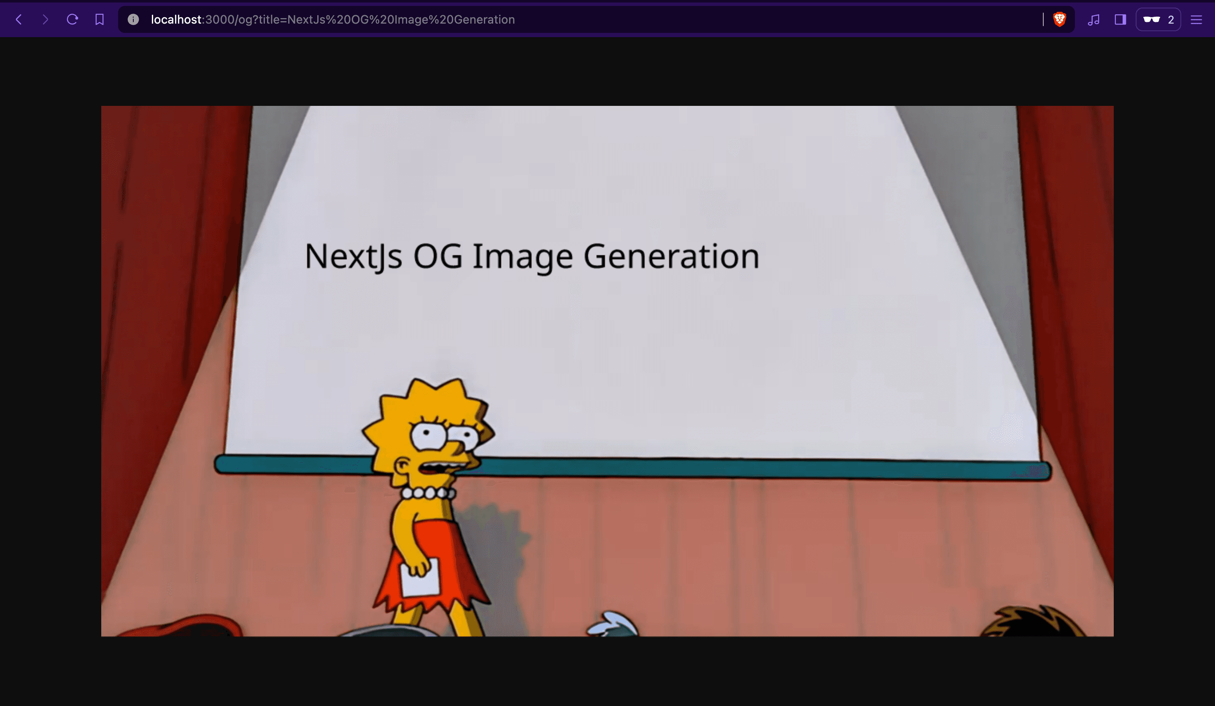The image size is (1215, 706).
Task: Go back to the previous page
Action: click(x=19, y=20)
